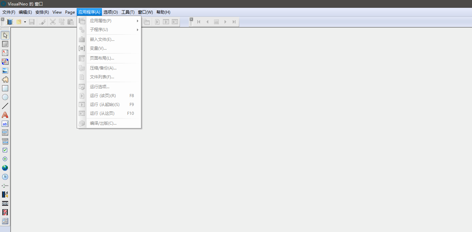Close the open 应用程序(A) menu
The image size is (472, 232).
89,12
